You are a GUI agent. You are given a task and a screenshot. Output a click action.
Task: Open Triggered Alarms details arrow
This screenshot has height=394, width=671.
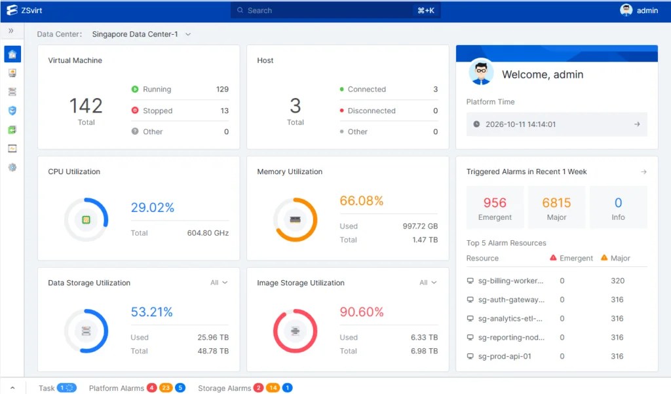click(643, 171)
